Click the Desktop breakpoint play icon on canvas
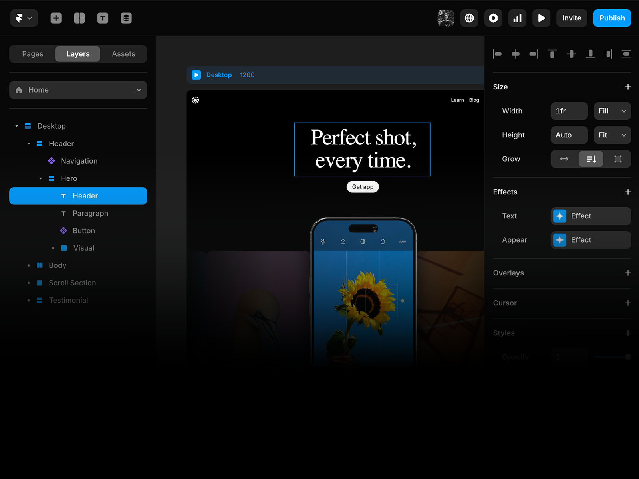Image resolution: width=639 pixels, height=479 pixels. tap(196, 75)
